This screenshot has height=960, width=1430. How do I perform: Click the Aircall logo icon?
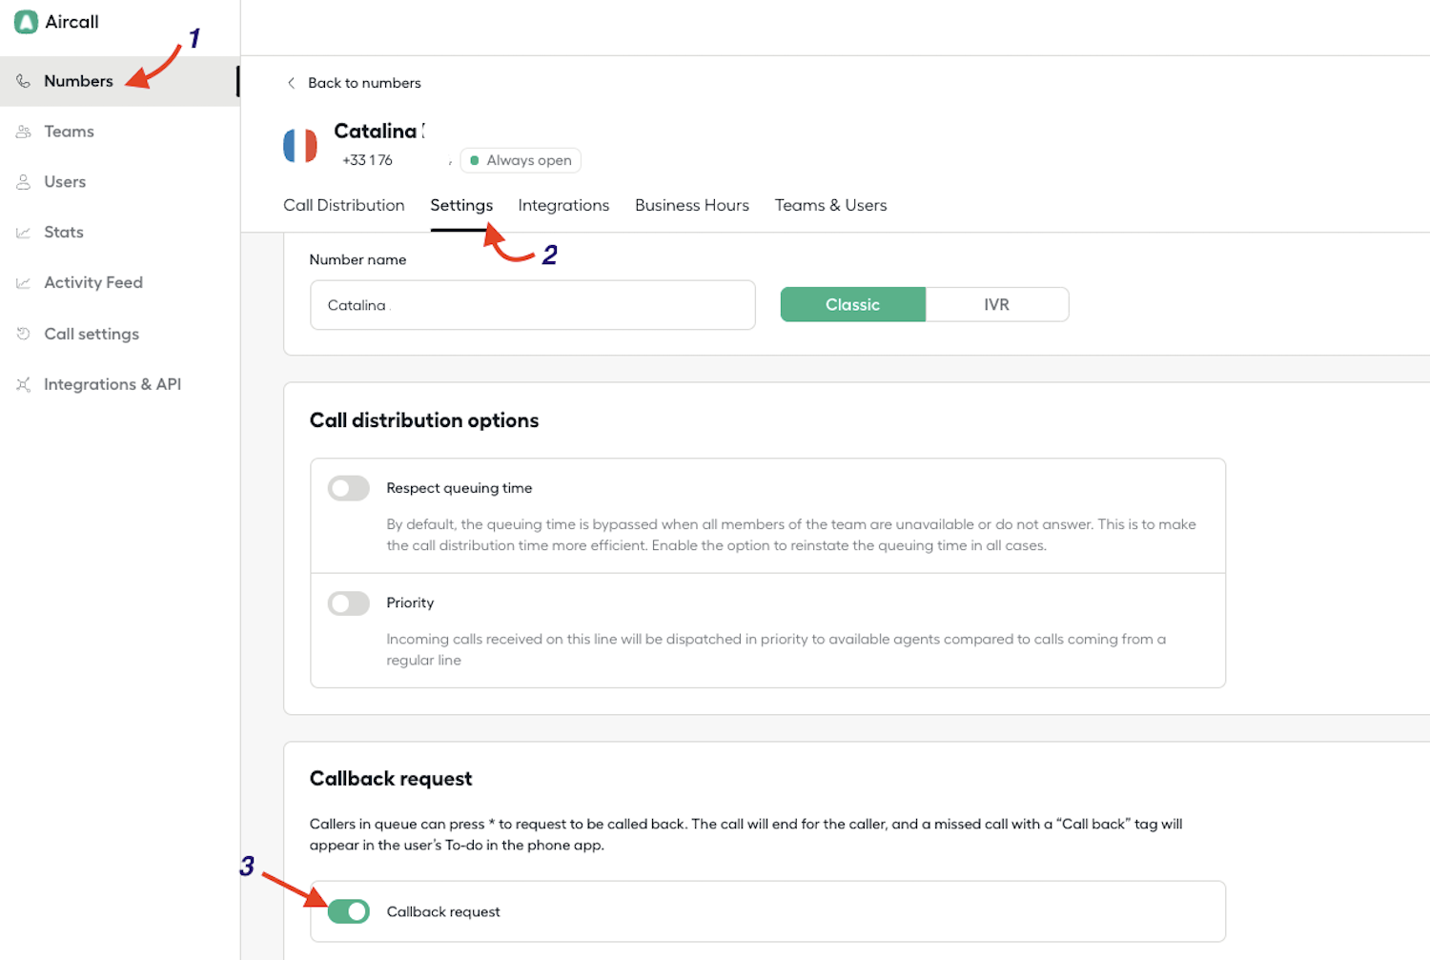[x=26, y=22]
